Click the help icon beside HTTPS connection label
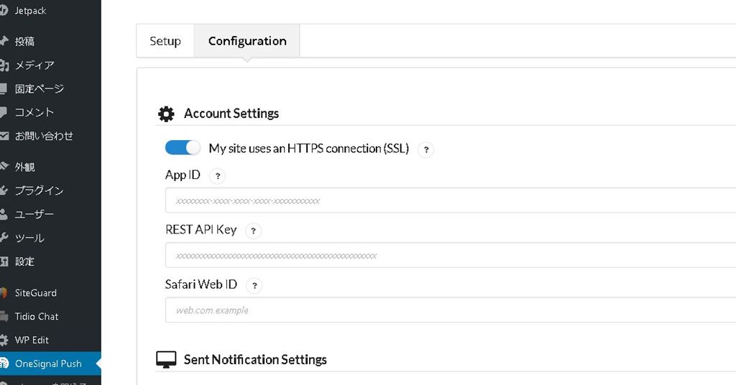Screen dimensions: 736x385 (x=425, y=149)
